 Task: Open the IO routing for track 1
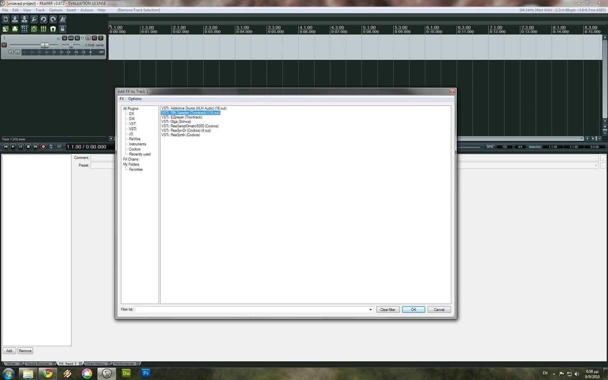click(65, 38)
